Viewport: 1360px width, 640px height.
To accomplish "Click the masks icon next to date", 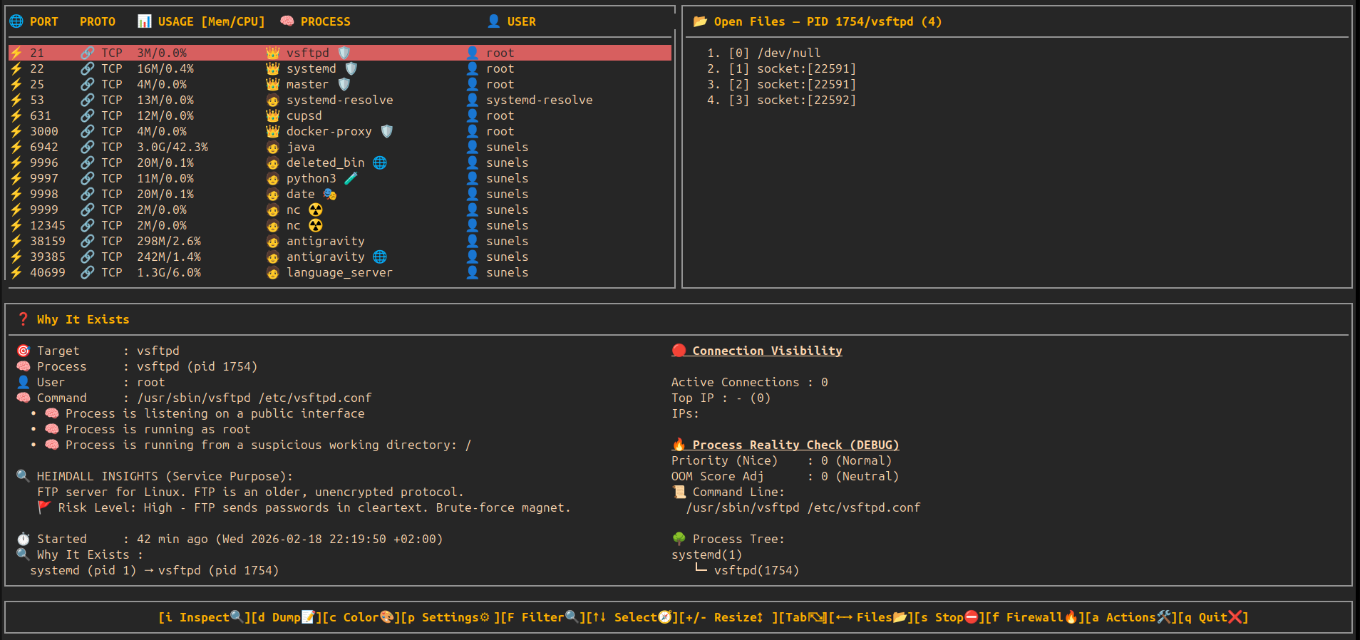I will point(329,194).
